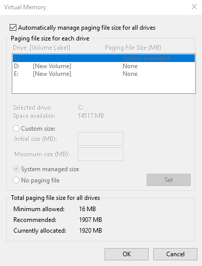Select drive D: New Volume row
Image resolution: width=202 pixels, height=266 pixels.
[104, 66]
